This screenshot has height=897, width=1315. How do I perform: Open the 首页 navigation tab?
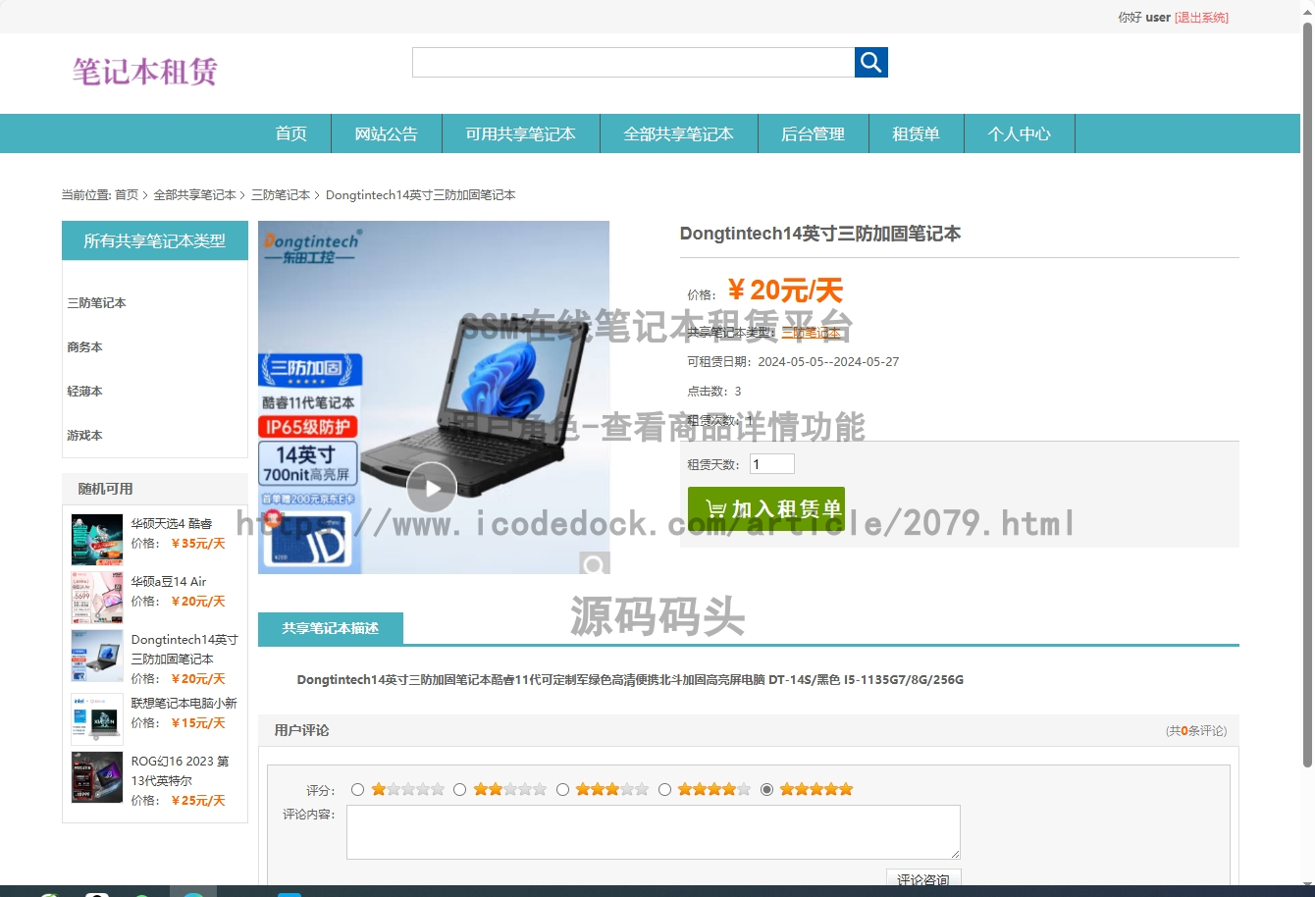click(291, 133)
